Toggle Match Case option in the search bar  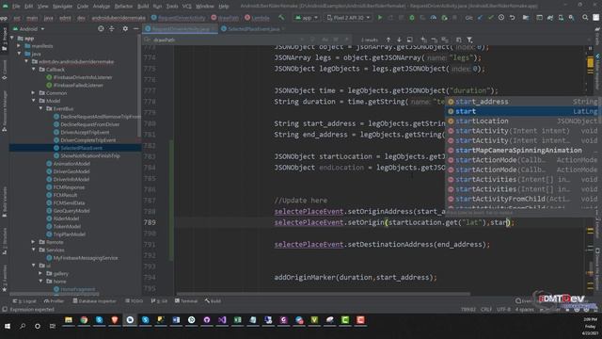pos(325,40)
